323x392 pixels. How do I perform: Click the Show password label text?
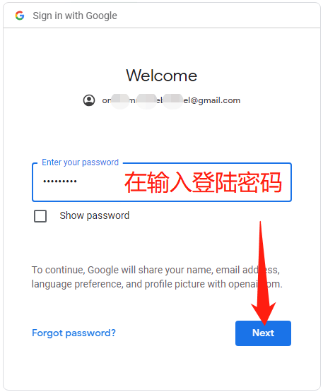coord(94,215)
